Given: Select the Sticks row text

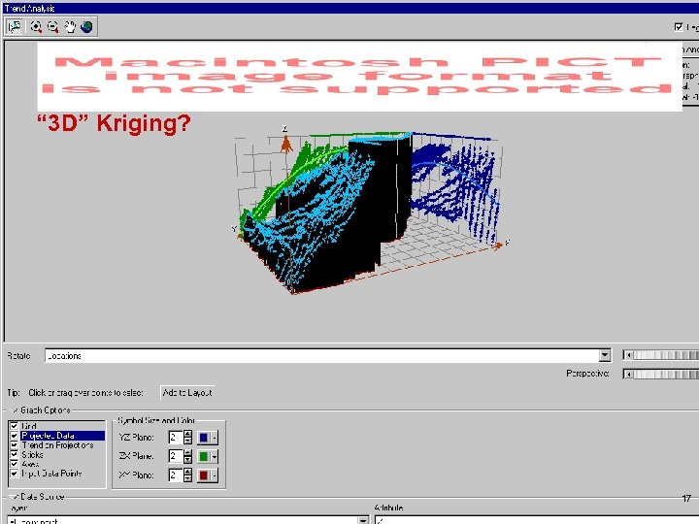Looking at the screenshot, I should click(32, 454).
